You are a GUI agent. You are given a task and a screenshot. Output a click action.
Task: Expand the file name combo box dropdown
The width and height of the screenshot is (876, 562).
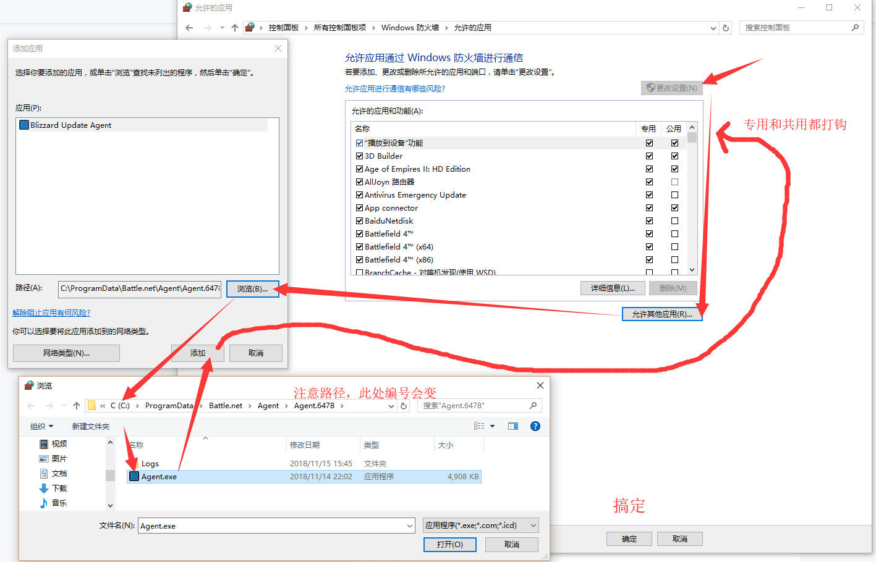pyautogui.click(x=410, y=526)
